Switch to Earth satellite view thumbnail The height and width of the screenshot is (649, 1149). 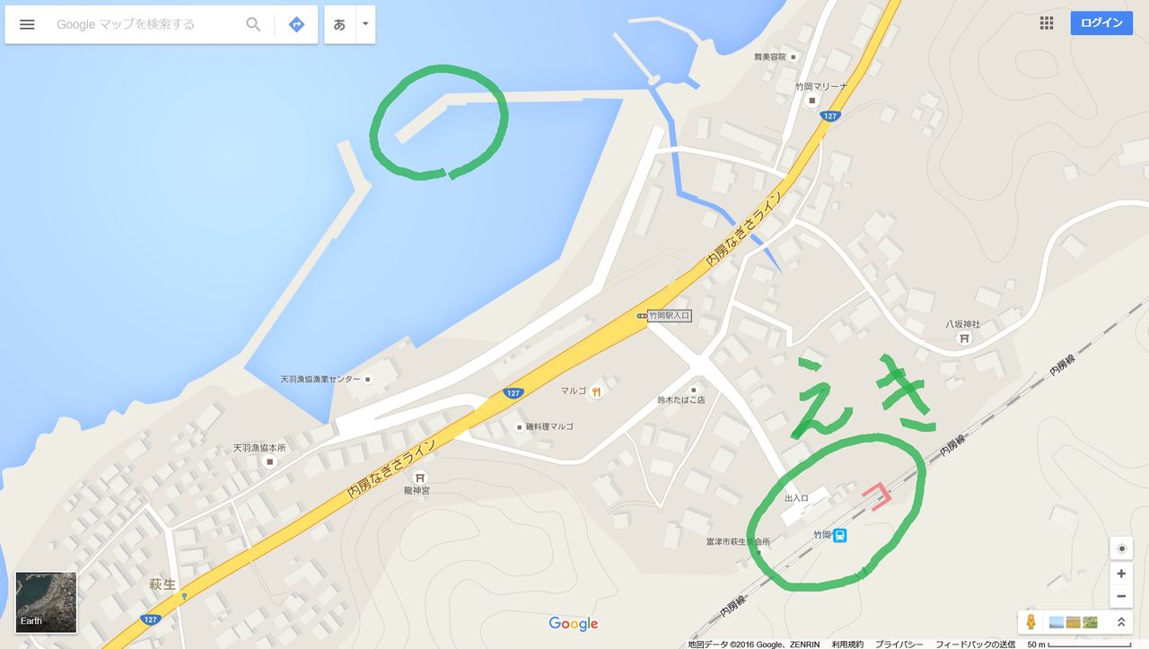coord(46,602)
